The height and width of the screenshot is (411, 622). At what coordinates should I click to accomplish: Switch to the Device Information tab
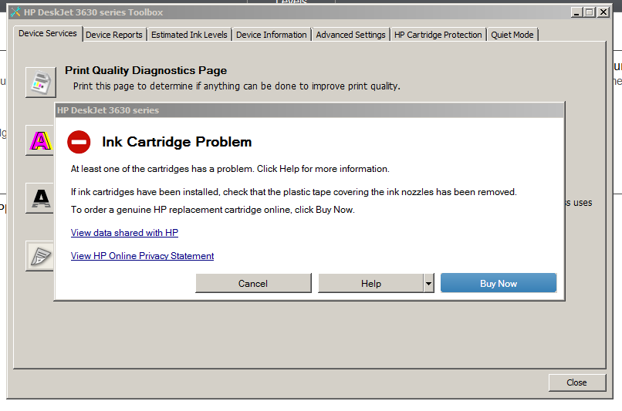coord(272,35)
